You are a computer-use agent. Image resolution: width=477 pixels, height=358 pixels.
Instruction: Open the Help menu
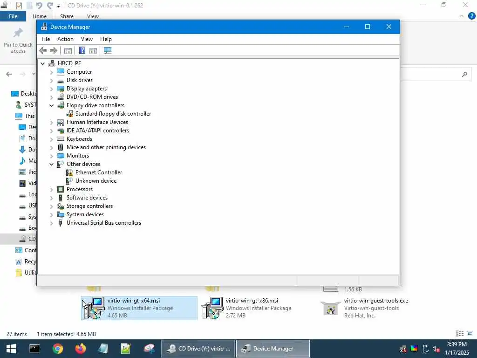(106, 39)
